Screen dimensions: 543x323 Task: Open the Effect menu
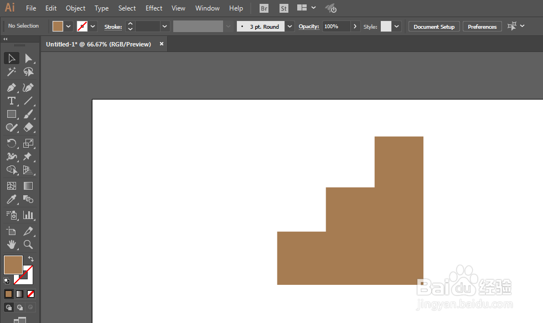click(154, 8)
